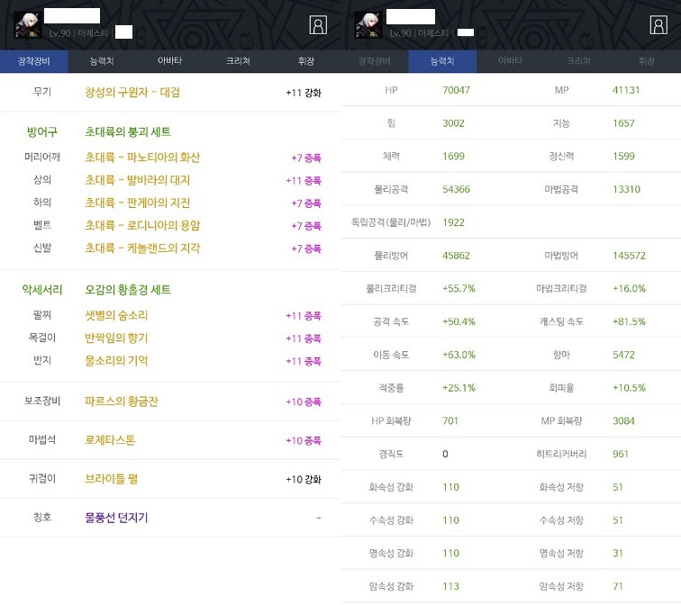Click 초대륙 - 케놀랜드의 지각 item
681x605 pixels.
[x=142, y=248]
